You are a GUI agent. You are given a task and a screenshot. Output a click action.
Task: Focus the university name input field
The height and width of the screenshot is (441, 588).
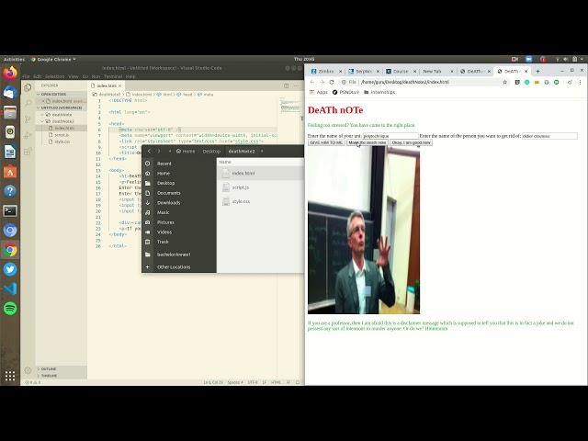[390, 136]
